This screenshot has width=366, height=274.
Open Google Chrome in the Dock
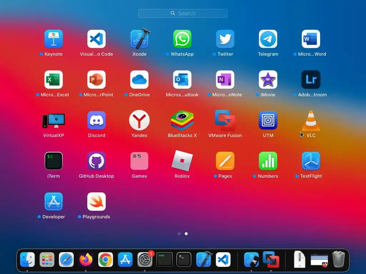tap(105, 259)
